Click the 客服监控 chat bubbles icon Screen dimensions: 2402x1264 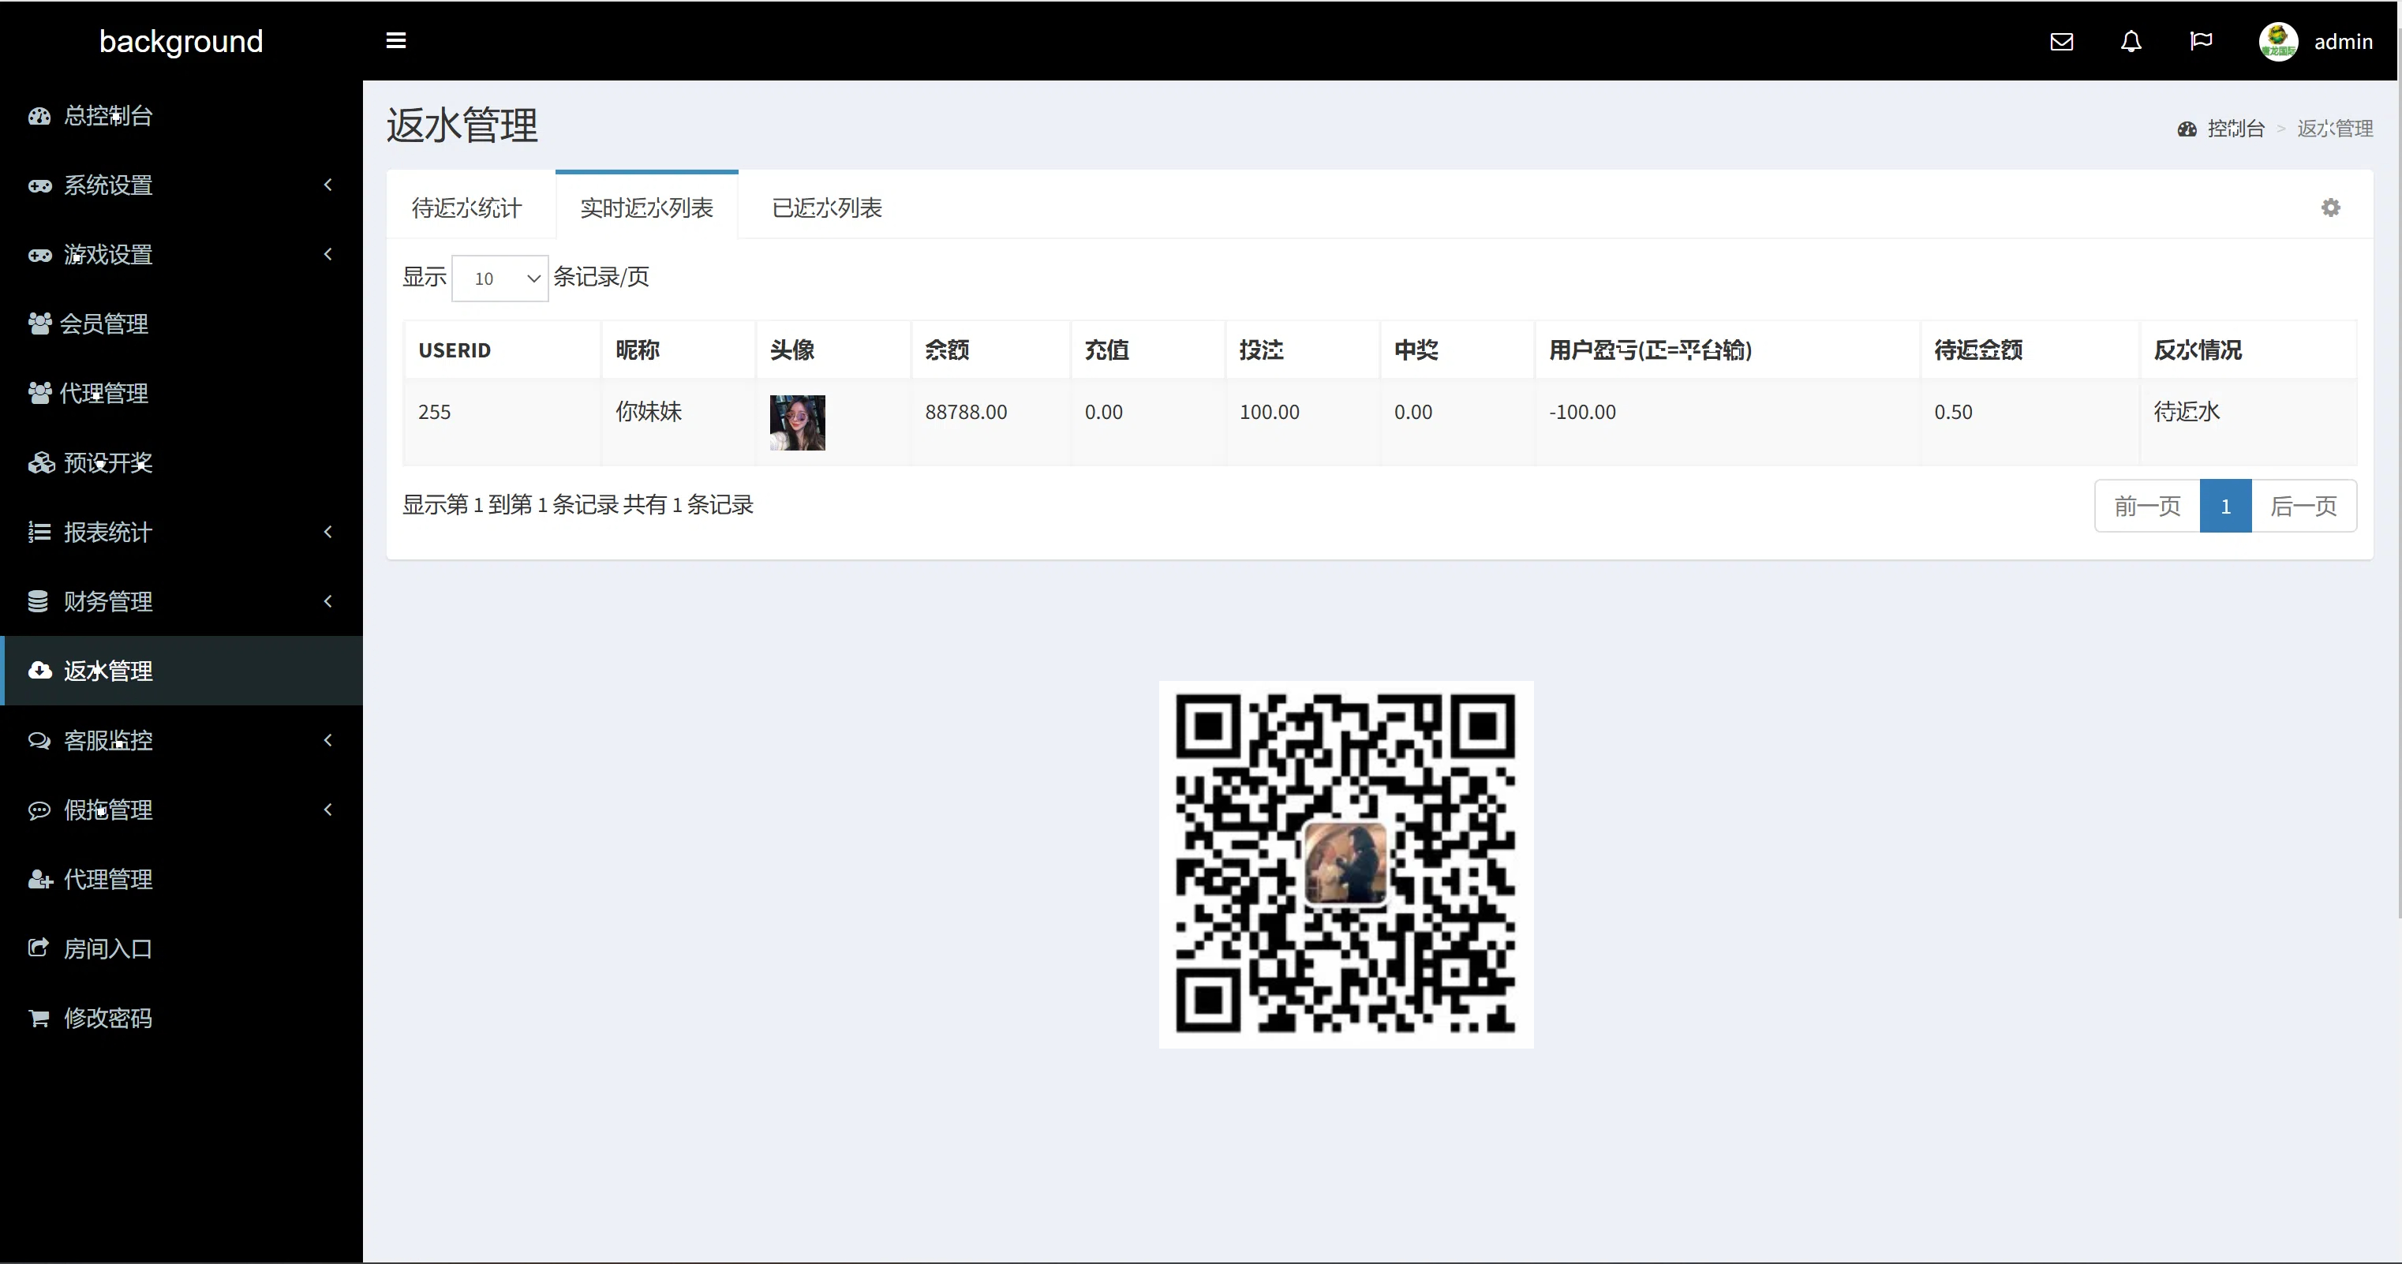[x=39, y=740]
